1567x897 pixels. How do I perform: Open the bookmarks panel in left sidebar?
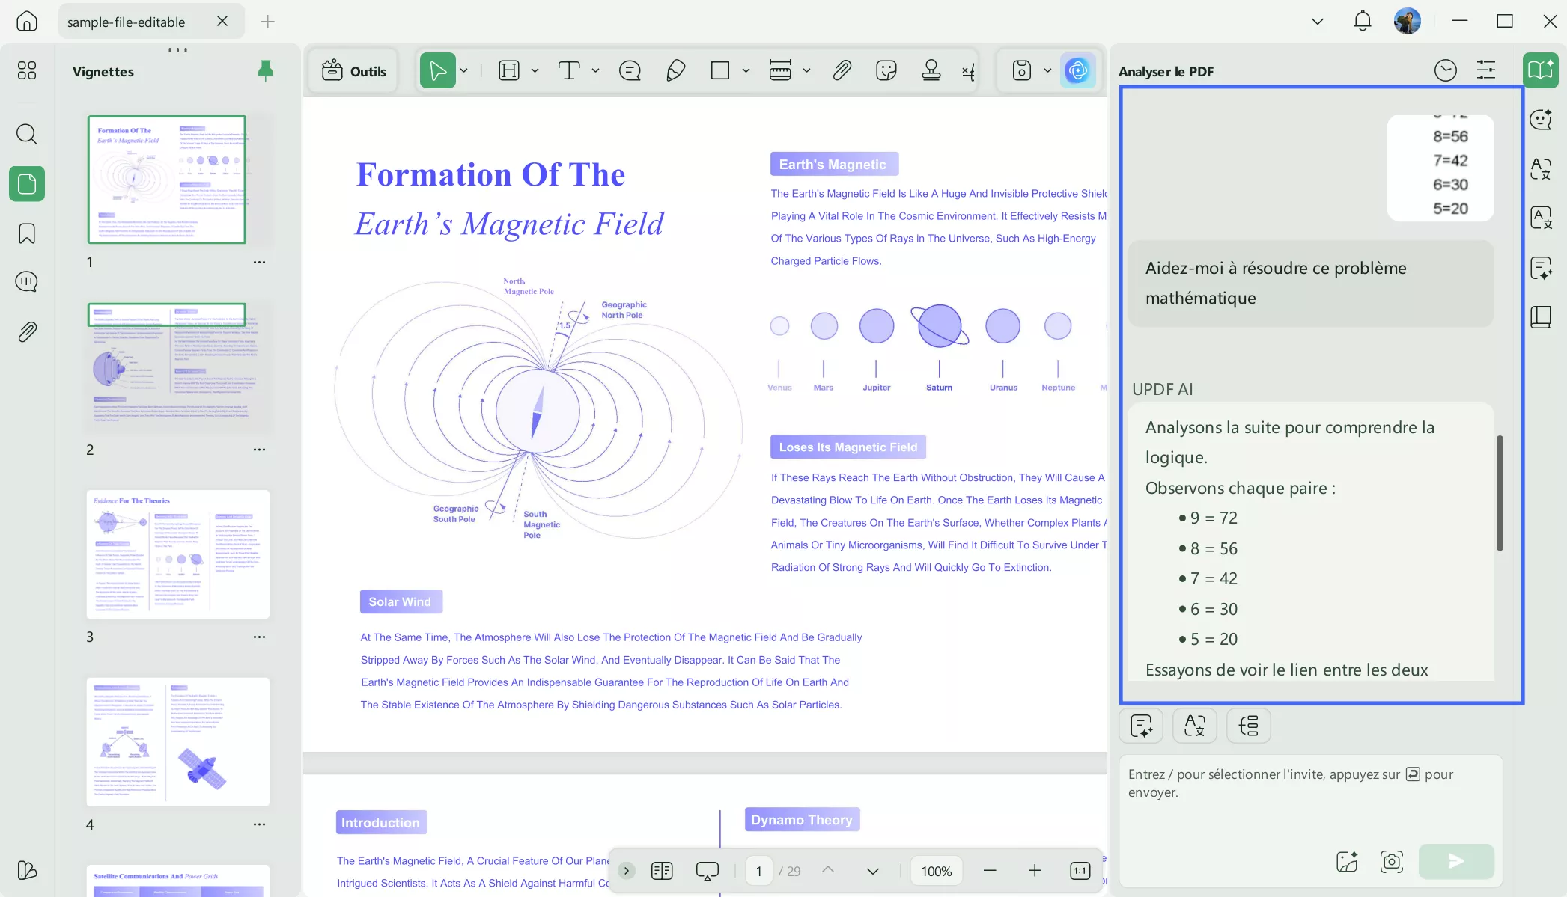pyautogui.click(x=27, y=233)
